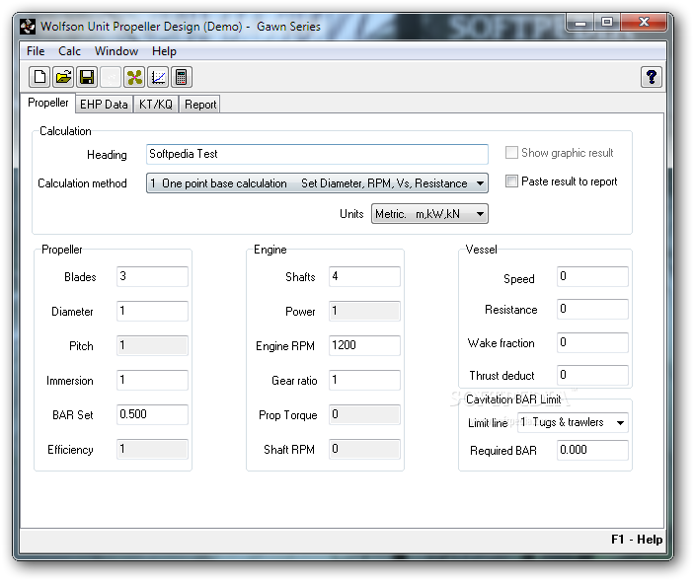Click the Heading text field
Viewport: 694px width, 581px height.
click(317, 154)
